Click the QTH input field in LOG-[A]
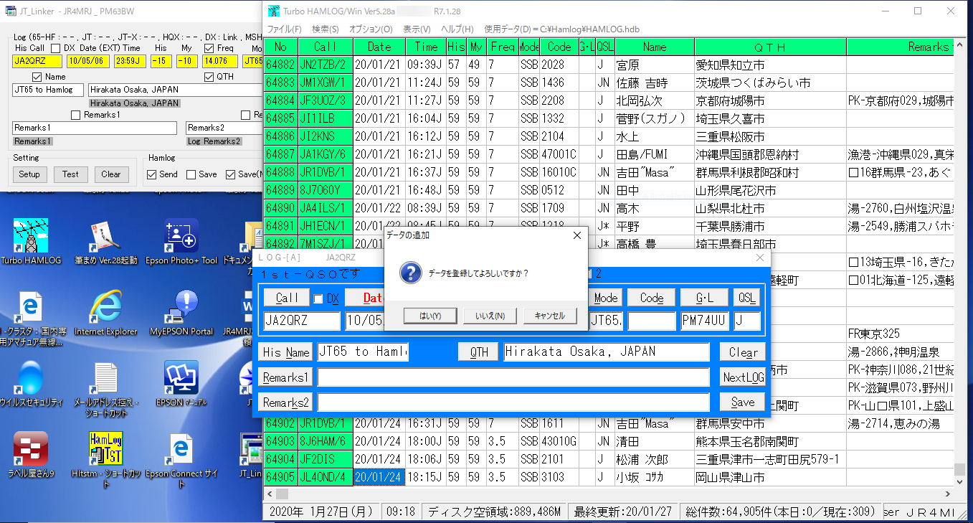Screen dimensions: 973x523 pyautogui.click(x=607, y=352)
